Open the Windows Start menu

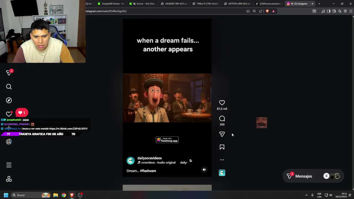click(x=6, y=195)
